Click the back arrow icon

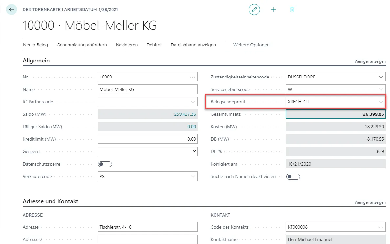click(11, 9)
